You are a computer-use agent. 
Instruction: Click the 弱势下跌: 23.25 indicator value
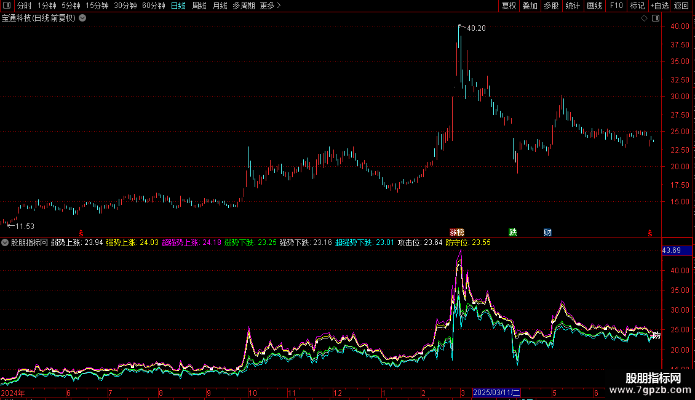click(x=250, y=242)
